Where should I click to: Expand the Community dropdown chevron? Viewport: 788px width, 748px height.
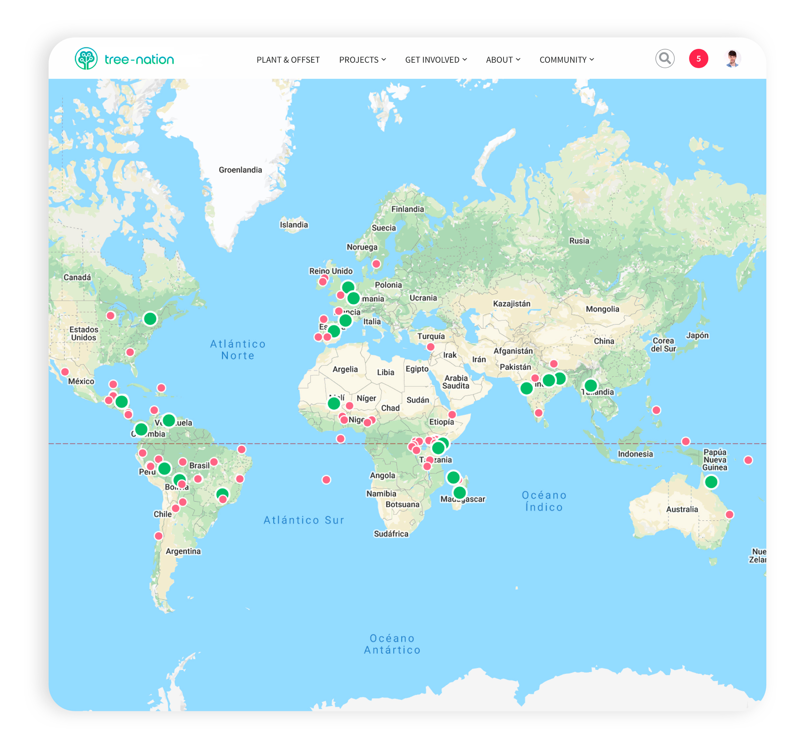click(x=592, y=60)
